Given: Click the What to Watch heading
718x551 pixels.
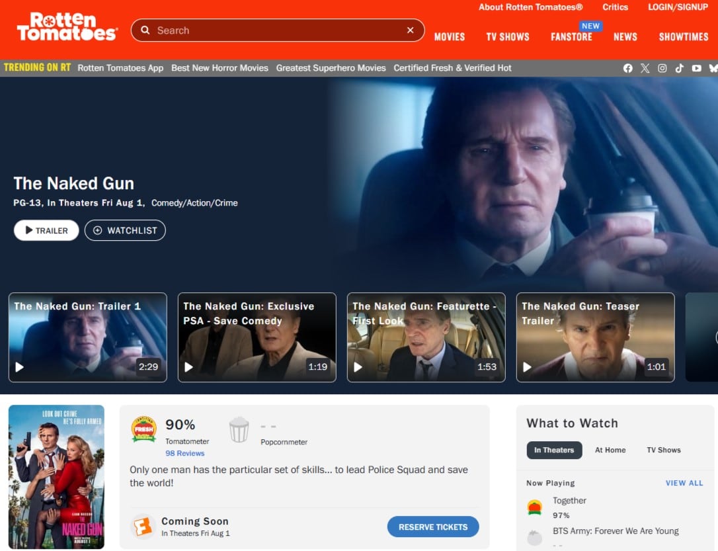Looking at the screenshot, I should tap(572, 423).
